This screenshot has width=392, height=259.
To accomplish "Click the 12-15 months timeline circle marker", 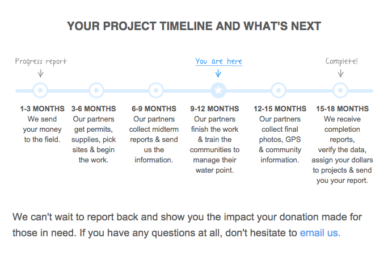I will pos(279,90).
